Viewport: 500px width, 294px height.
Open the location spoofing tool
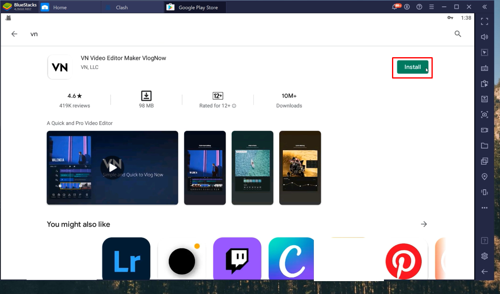click(484, 176)
